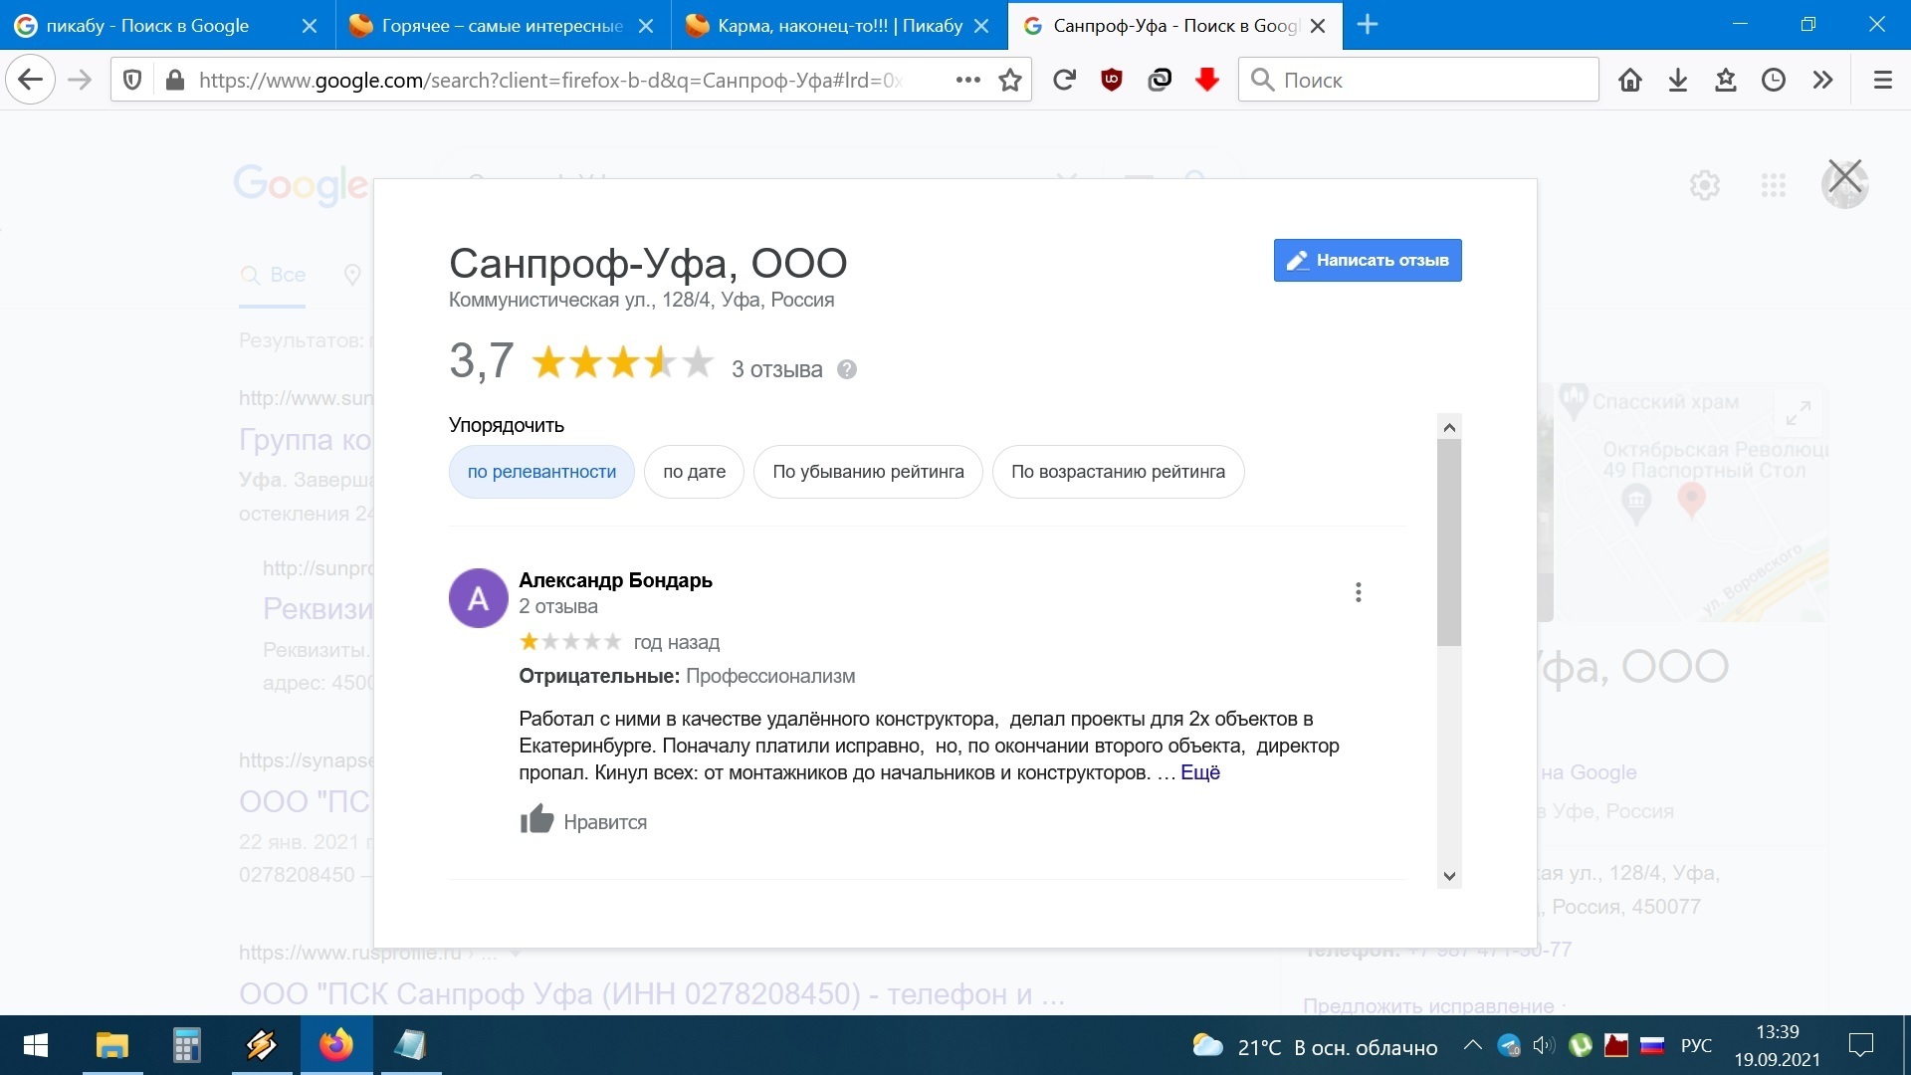Bookmark page with the star icon
This screenshot has width=1911, height=1075.
pyautogui.click(x=1010, y=80)
